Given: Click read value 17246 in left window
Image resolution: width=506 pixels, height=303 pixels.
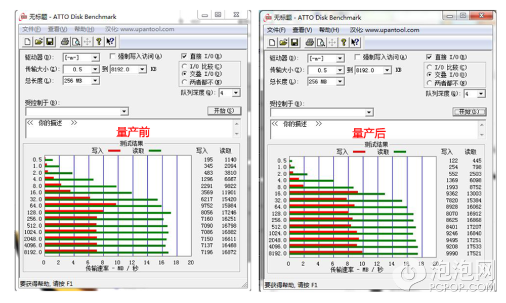Looking at the screenshot, I should click(x=229, y=213).
